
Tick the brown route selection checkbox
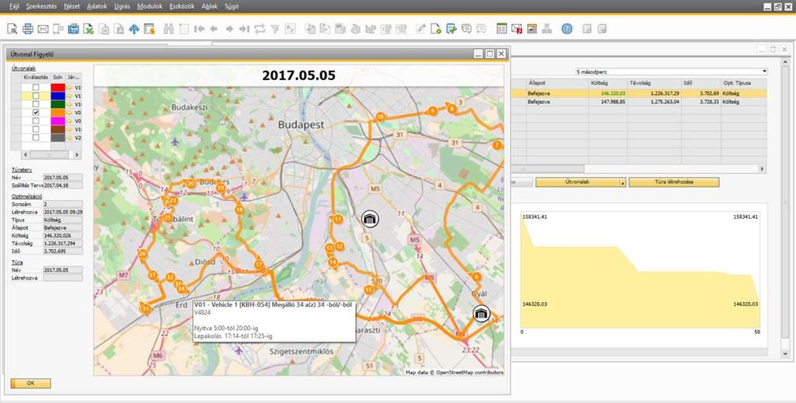click(36, 129)
